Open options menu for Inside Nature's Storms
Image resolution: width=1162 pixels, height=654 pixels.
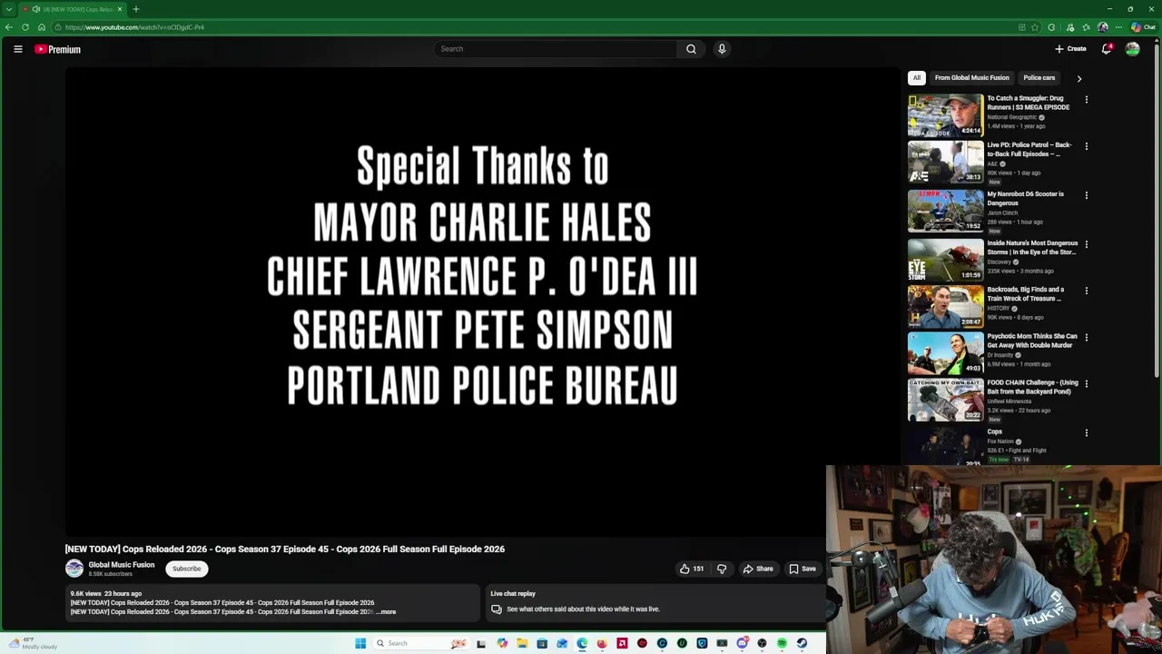coord(1087,244)
